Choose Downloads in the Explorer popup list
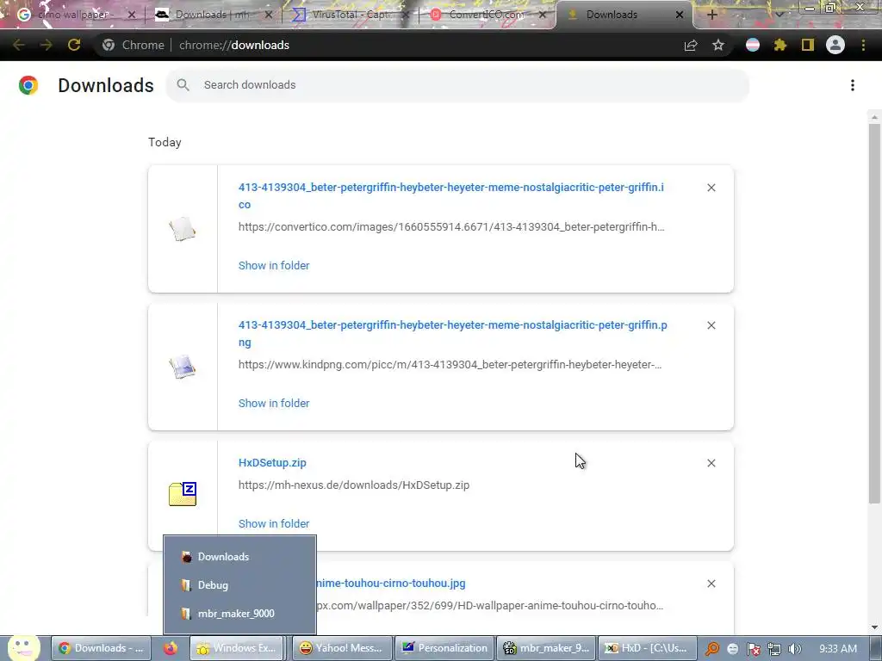 click(239, 557)
